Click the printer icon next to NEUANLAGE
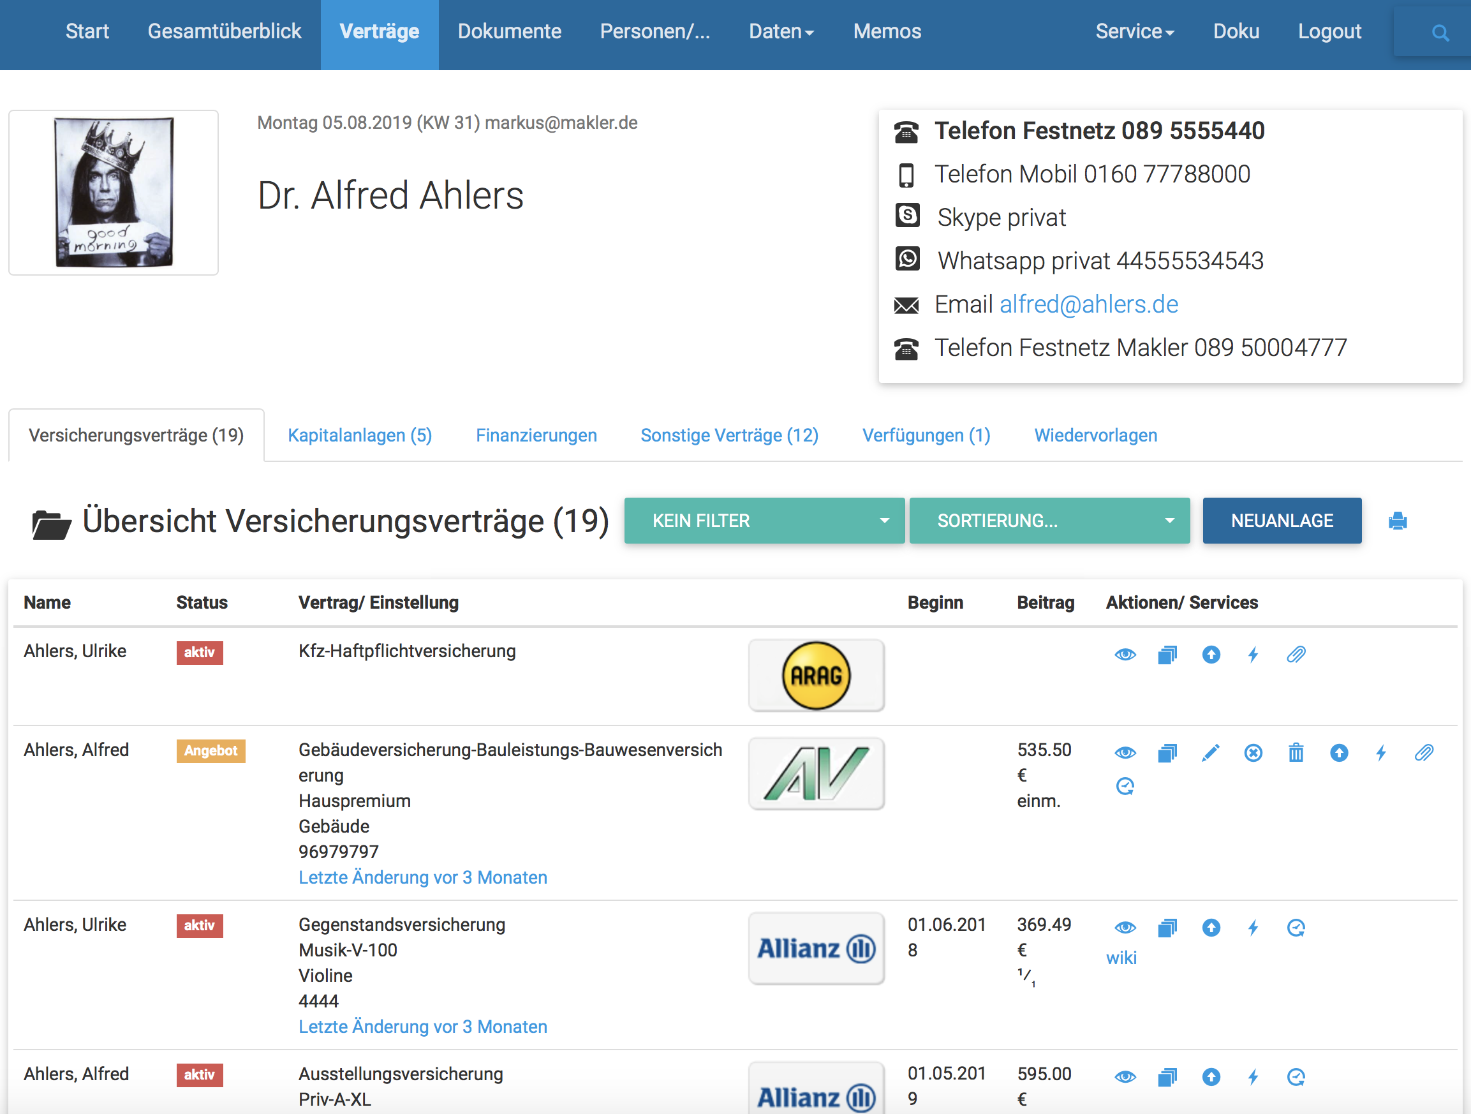The width and height of the screenshot is (1471, 1114). click(x=1397, y=521)
